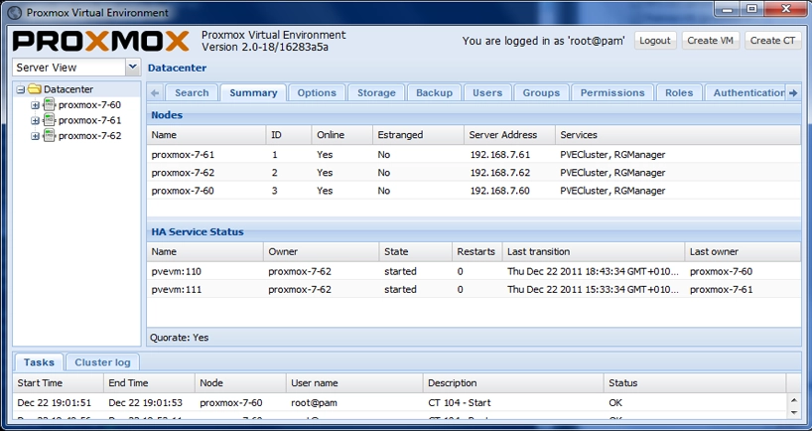Click the proxmox-7-61 server node icon

coord(50,120)
